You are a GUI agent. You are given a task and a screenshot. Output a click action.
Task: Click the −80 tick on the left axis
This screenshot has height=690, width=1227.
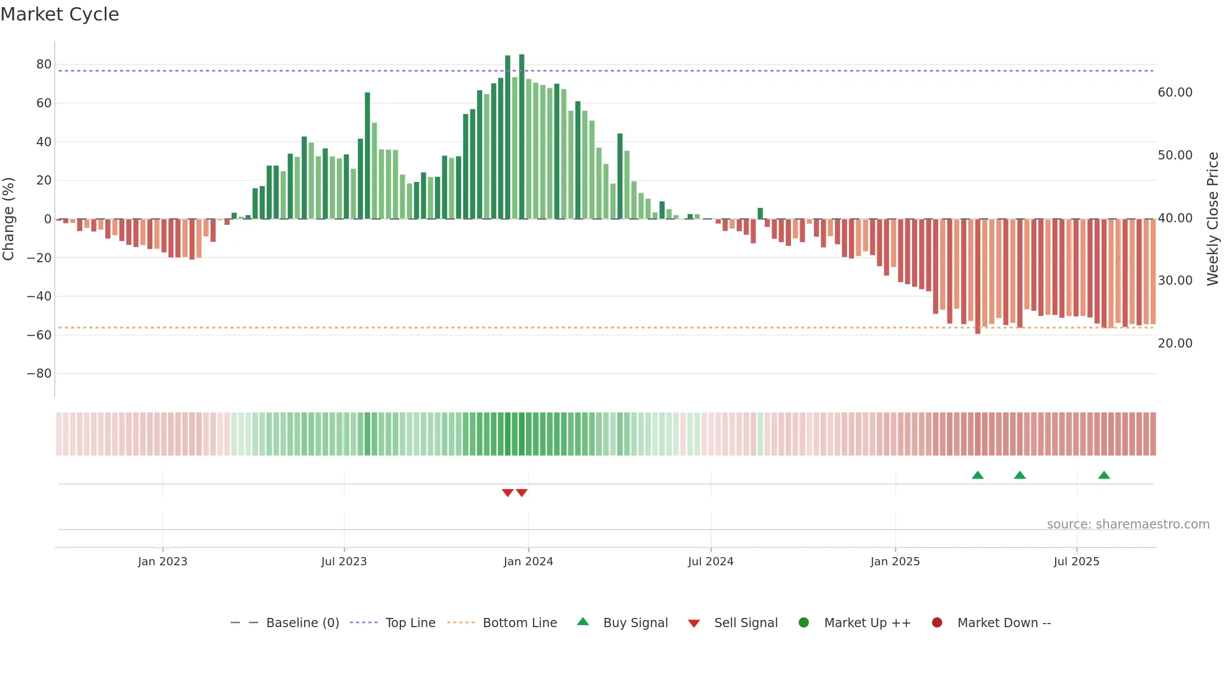tap(39, 374)
